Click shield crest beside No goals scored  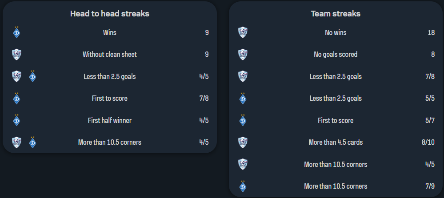[x=243, y=55]
